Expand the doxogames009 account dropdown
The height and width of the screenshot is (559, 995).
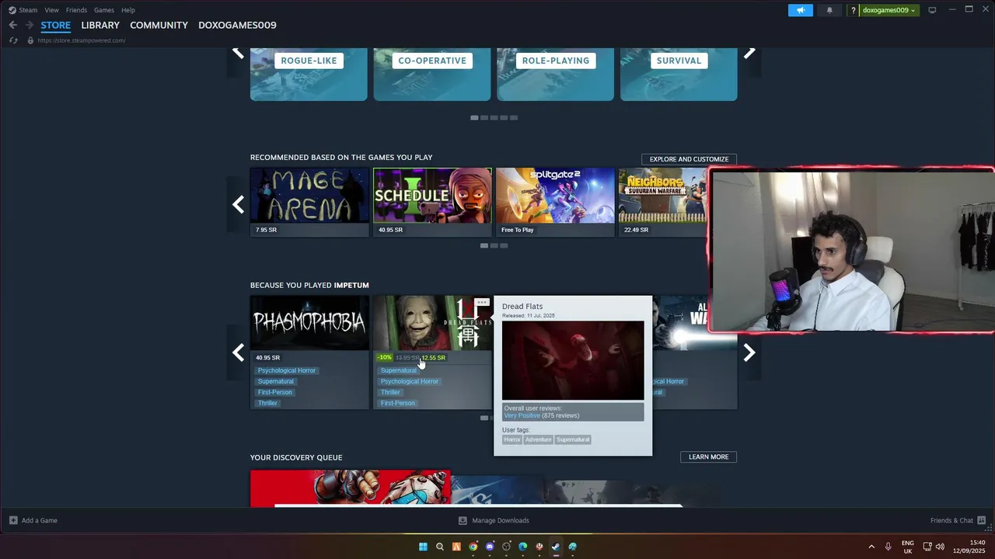pos(889,10)
